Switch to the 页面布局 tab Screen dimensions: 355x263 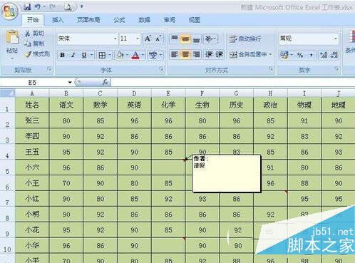[x=88, y=20]
